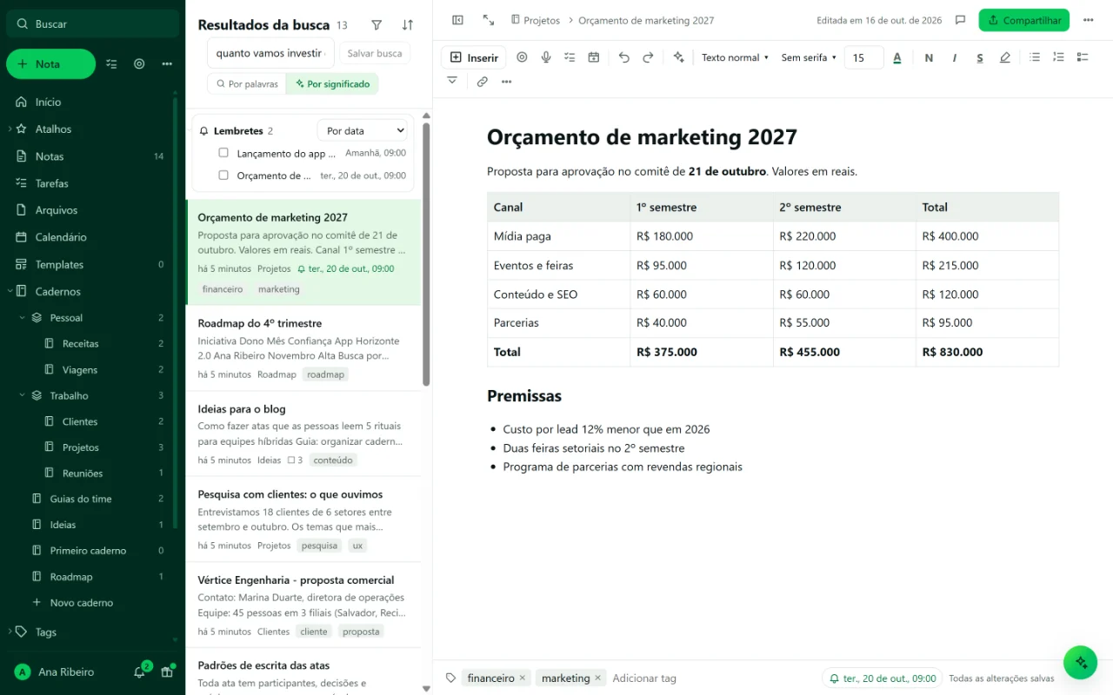This screenshot has width=1113, height=695.
Task: Open the notifications bell beside Ana Ribeiro
Action: [139, 672]
